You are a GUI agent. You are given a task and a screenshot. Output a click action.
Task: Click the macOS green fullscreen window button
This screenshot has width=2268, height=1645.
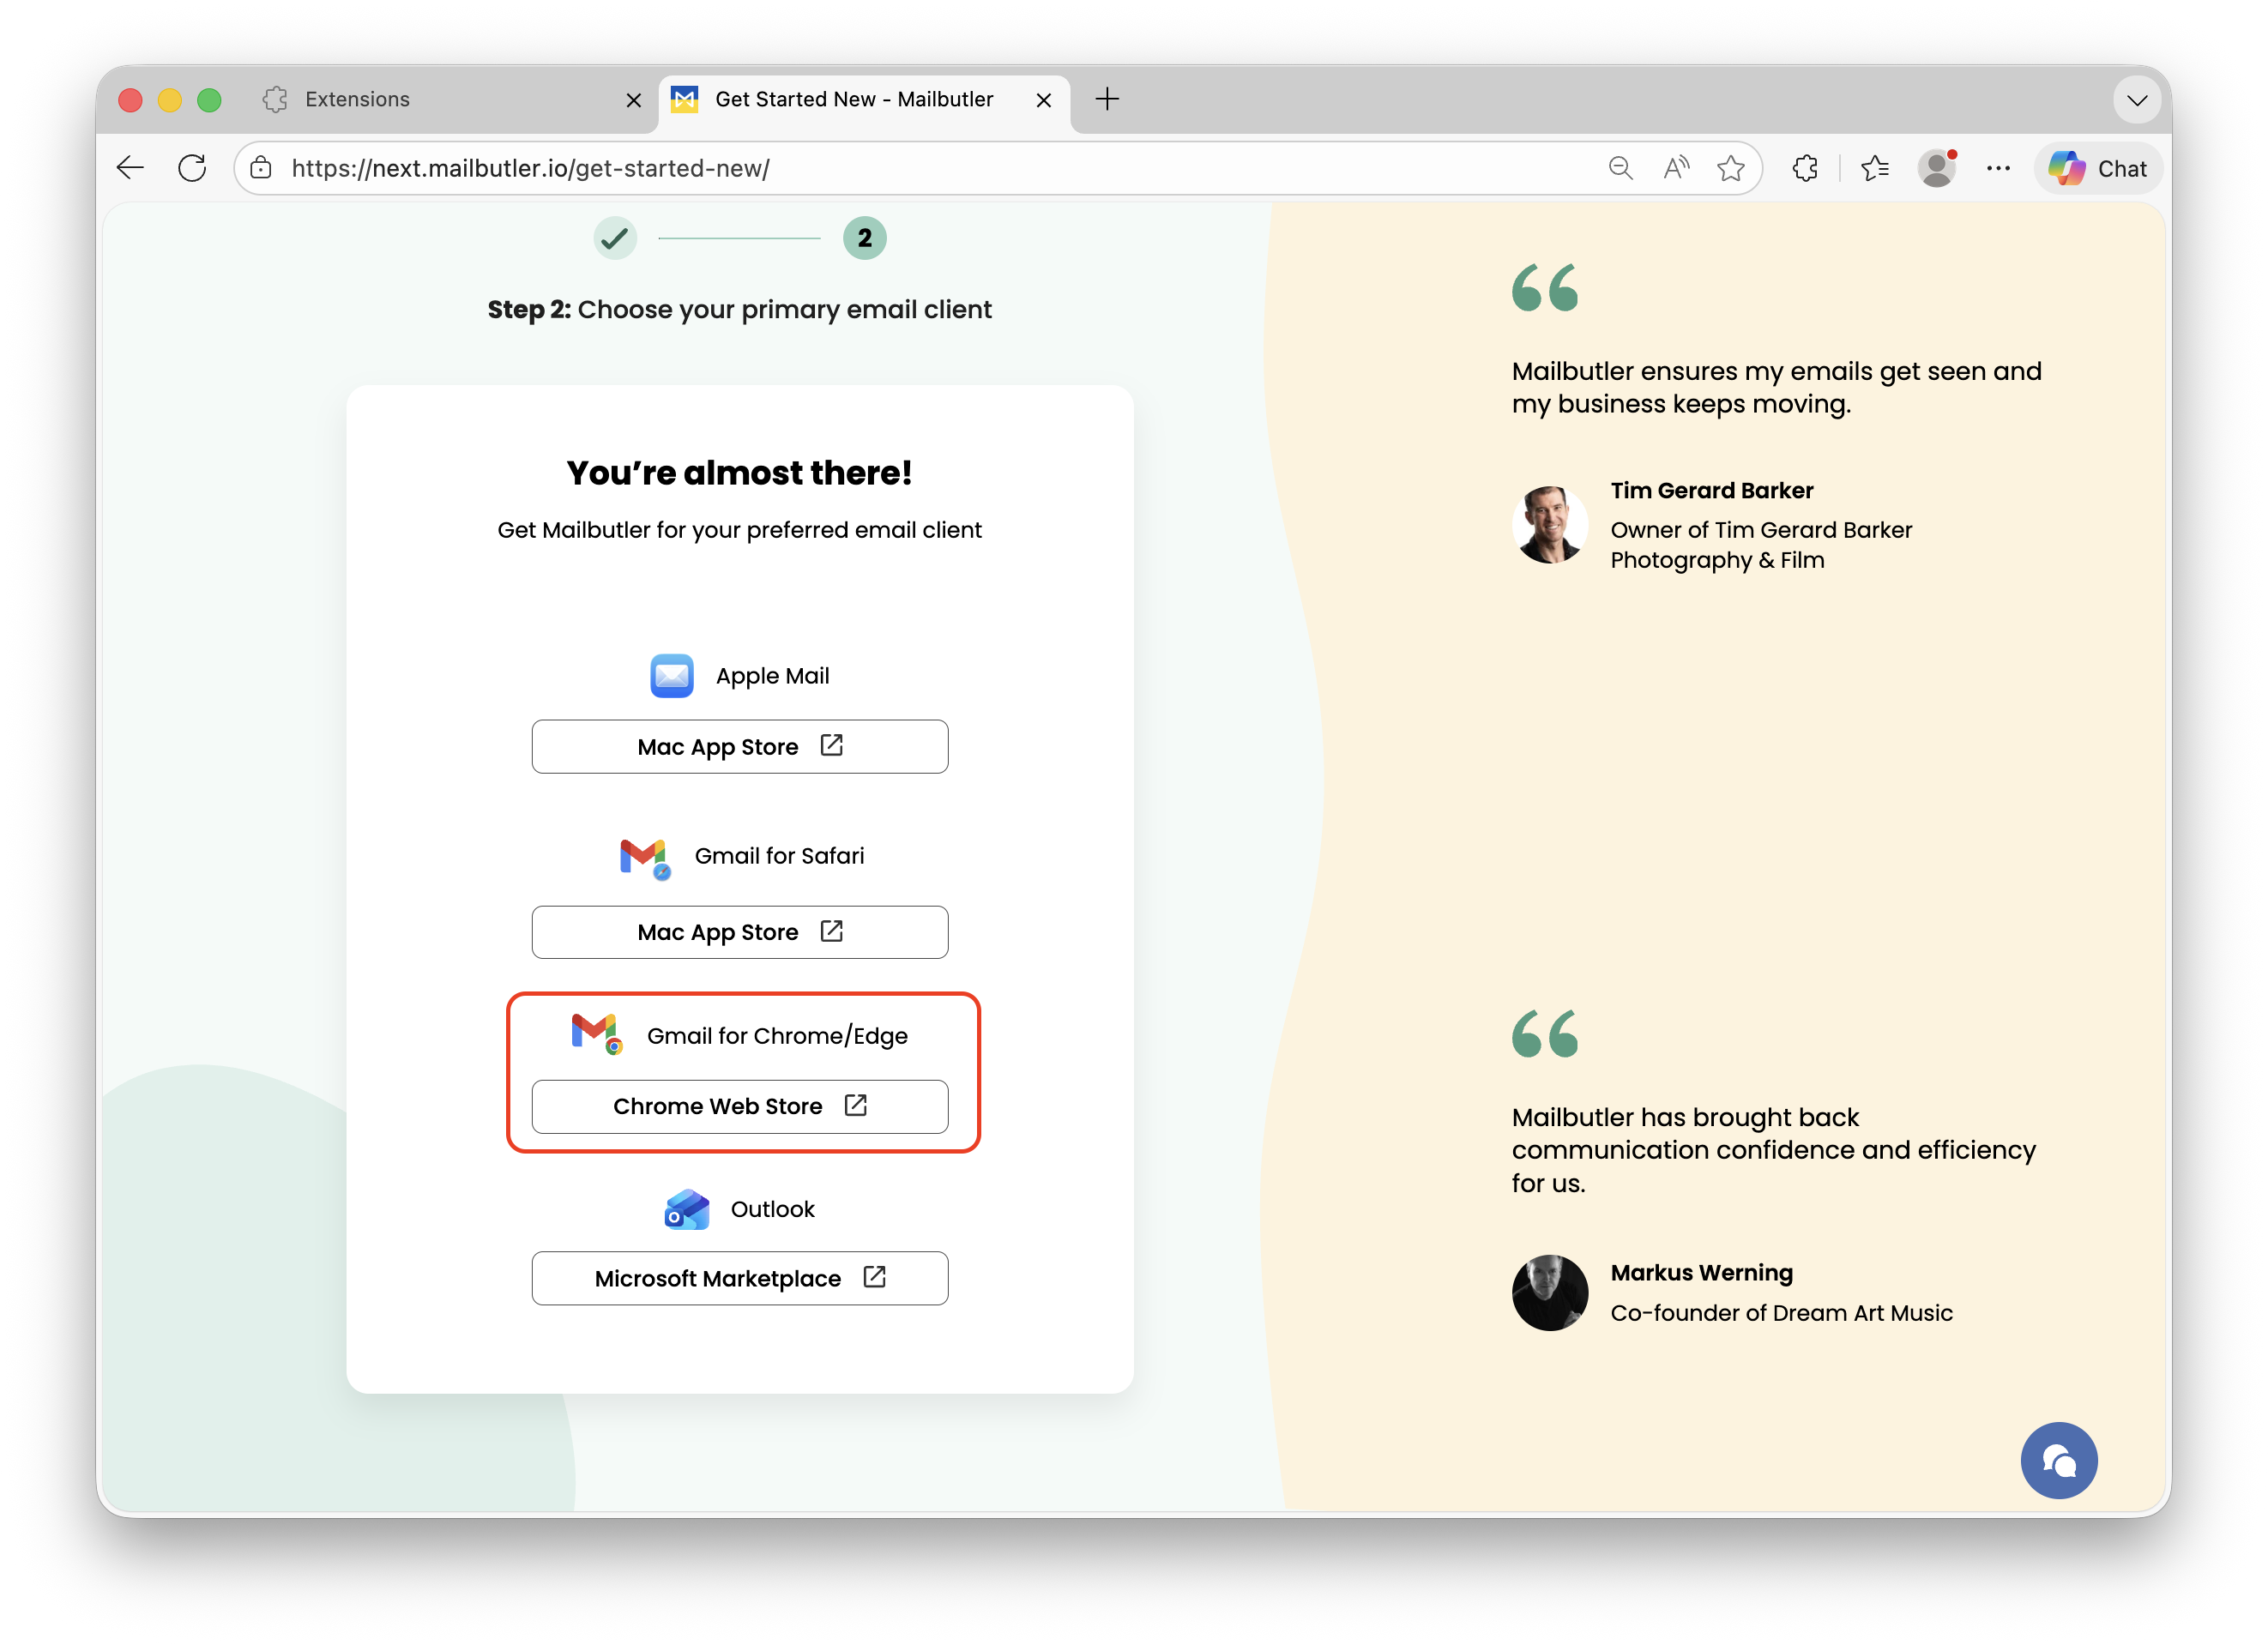click(209, 100)
